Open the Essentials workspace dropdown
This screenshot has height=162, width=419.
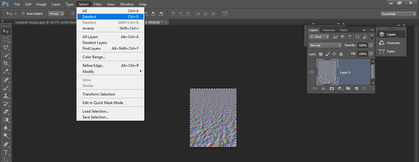pos(398,14)
